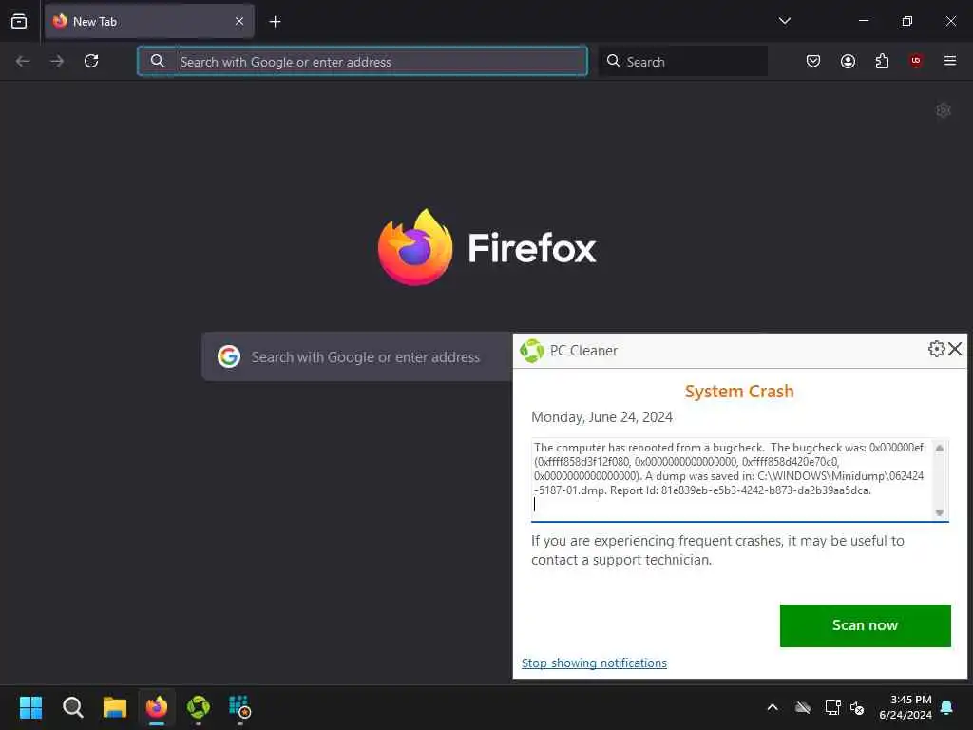Click scroll up arrow in crash details
Image resolution: width=973 pixels, height=730 pixels.
pos(940,448)
